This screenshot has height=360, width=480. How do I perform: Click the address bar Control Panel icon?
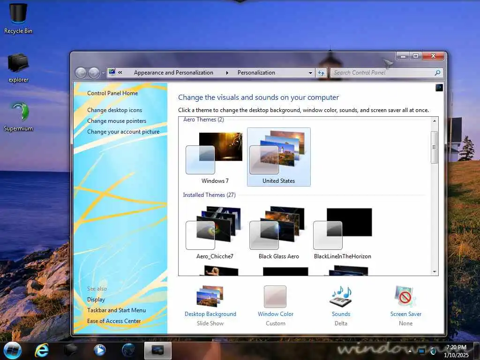pyautogui.click(x=112, y=72)
